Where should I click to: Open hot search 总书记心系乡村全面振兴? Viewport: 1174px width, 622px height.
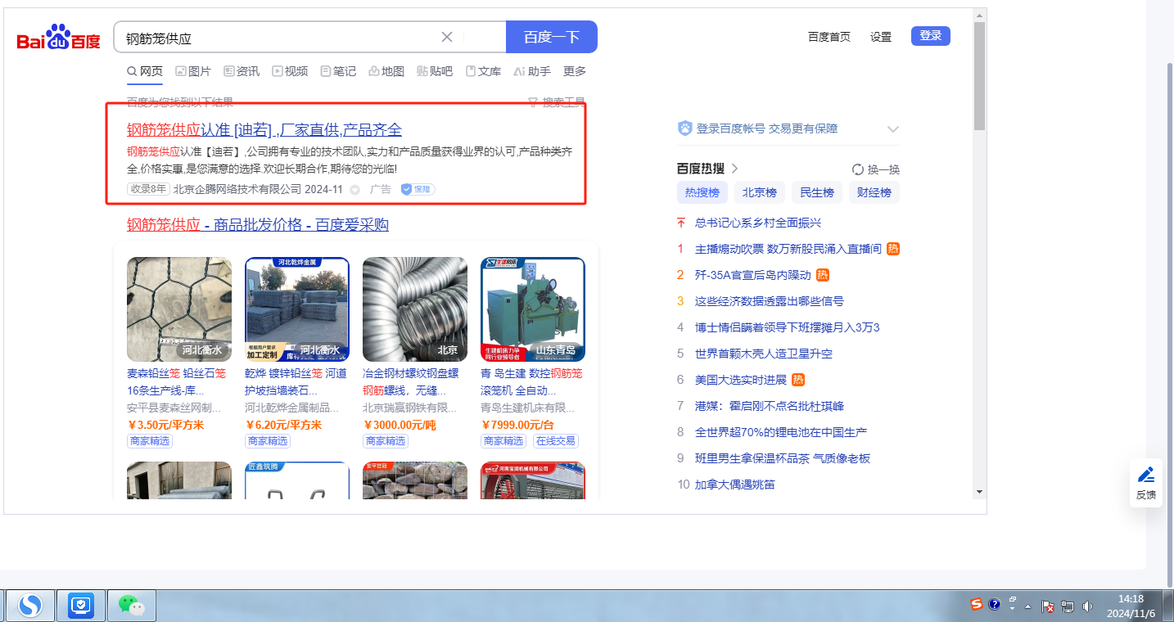[758, 223]
